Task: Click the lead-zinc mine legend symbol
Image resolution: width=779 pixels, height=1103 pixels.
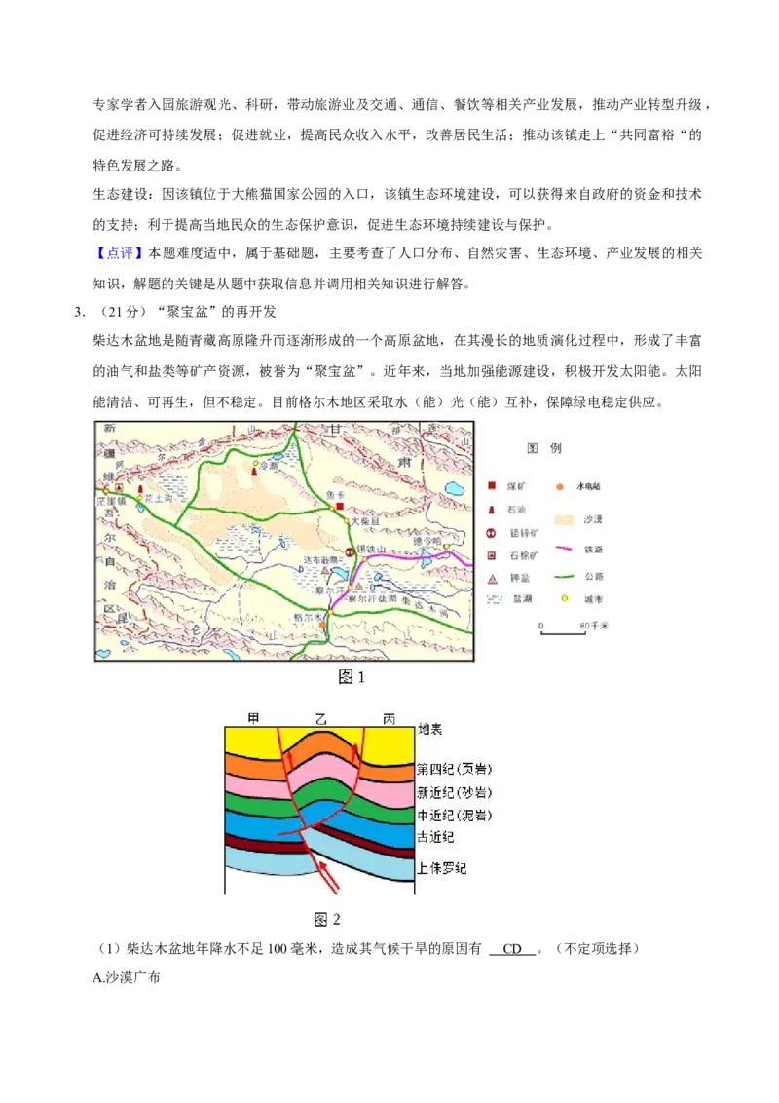Action: pyautogui.click(x=492, y=532)
